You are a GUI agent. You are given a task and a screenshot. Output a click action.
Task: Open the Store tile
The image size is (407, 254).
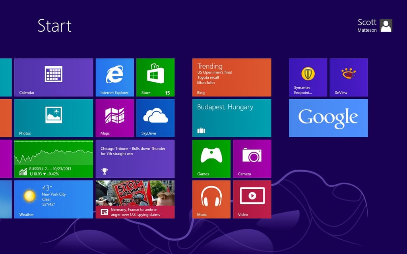click(x=155, y=77)
